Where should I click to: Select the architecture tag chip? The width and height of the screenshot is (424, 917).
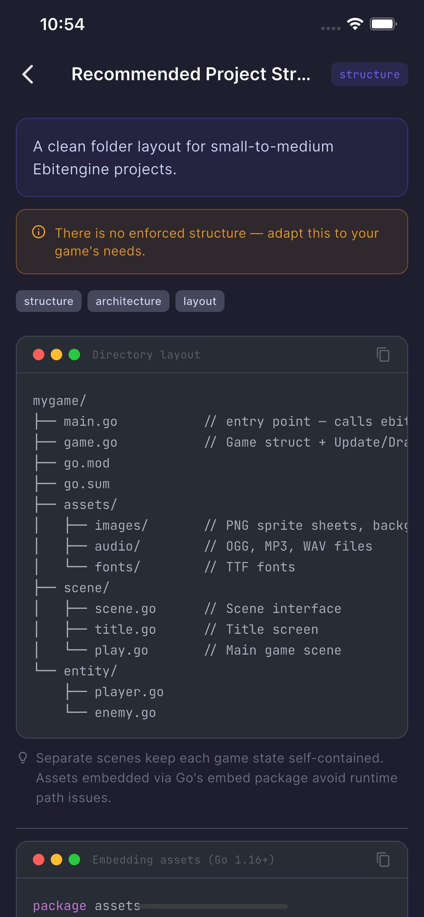pyautogui.click(x=128, y=301)
